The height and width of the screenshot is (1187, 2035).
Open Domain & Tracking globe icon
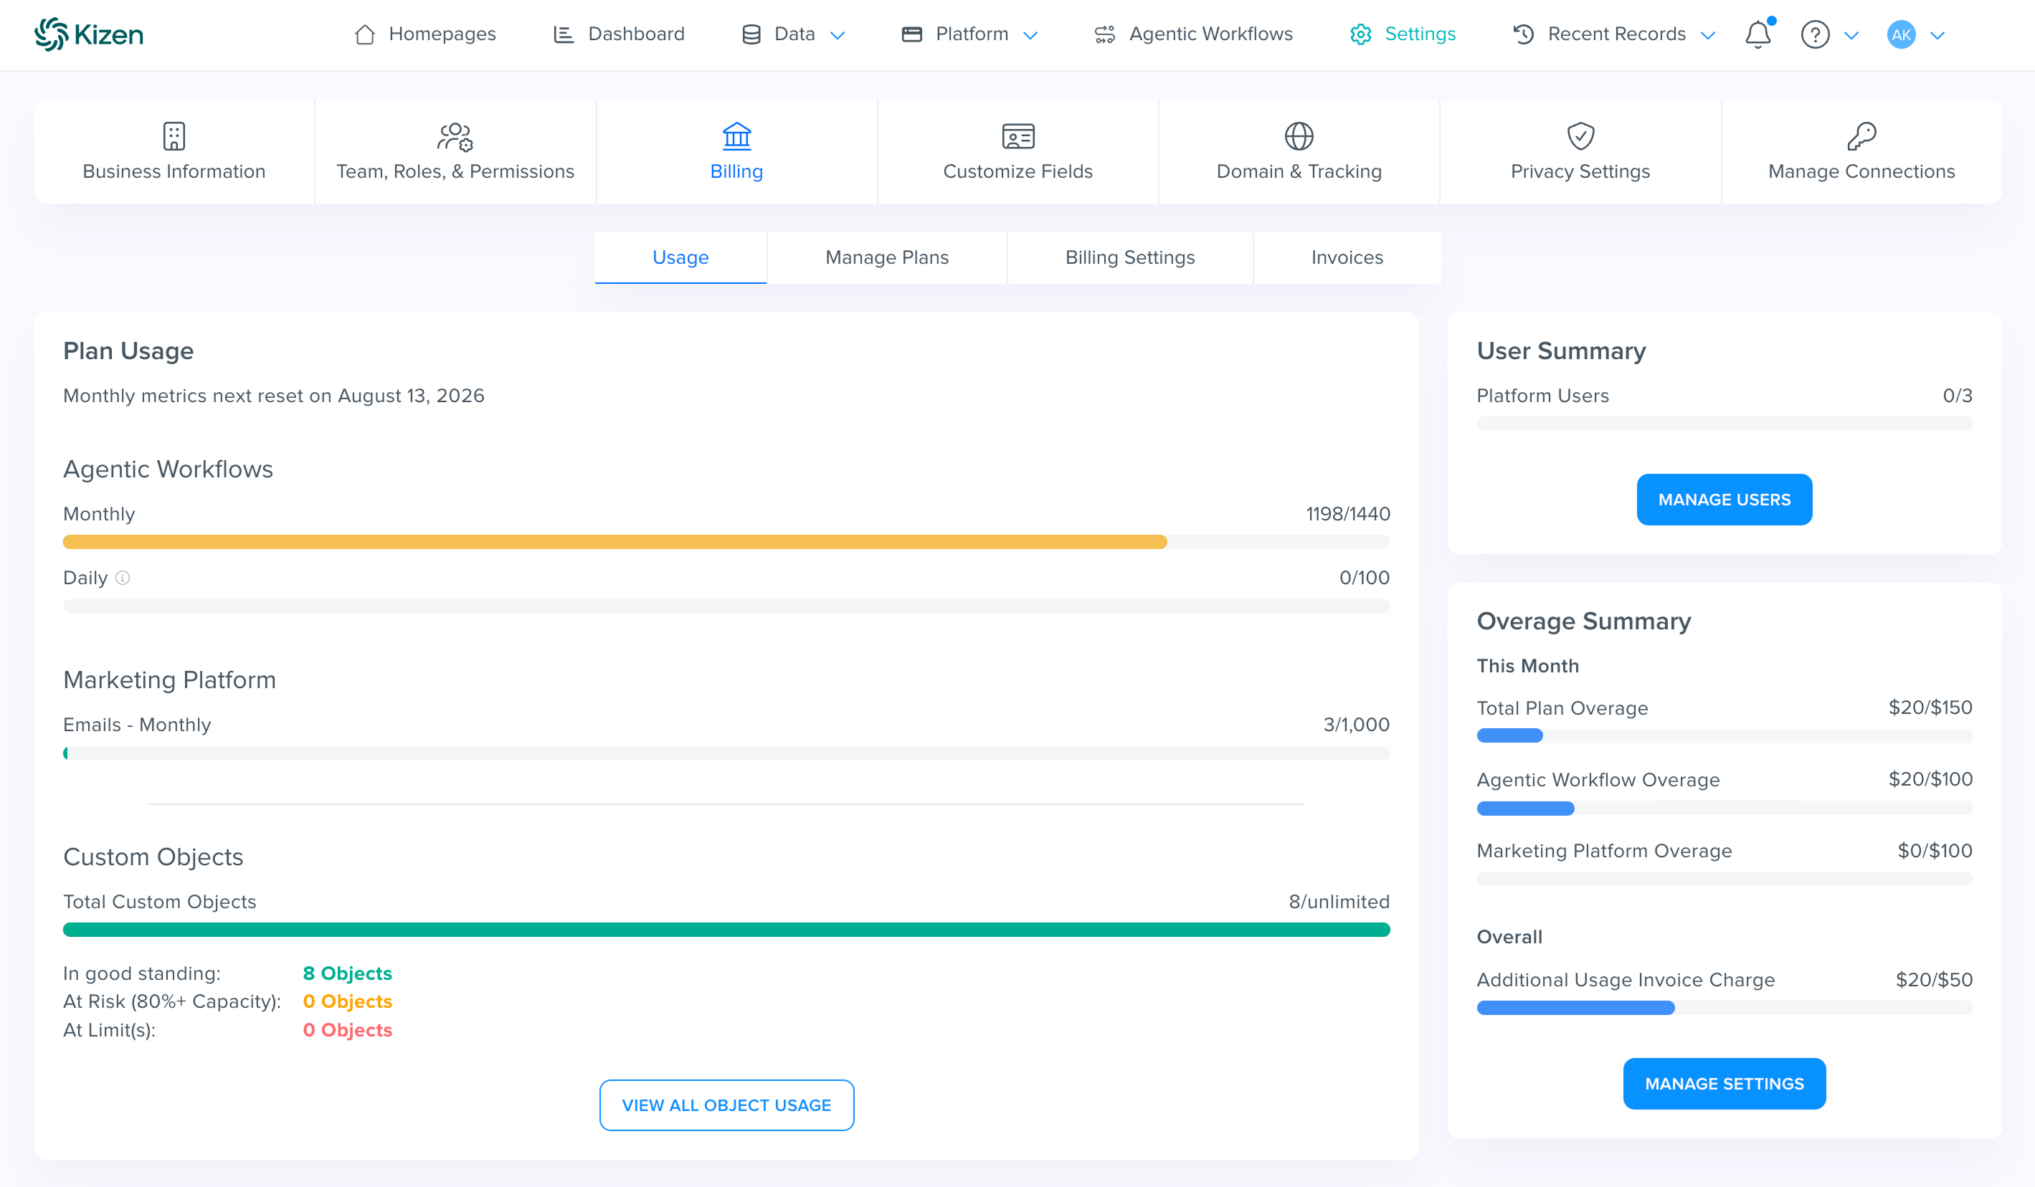(1299, 135)
